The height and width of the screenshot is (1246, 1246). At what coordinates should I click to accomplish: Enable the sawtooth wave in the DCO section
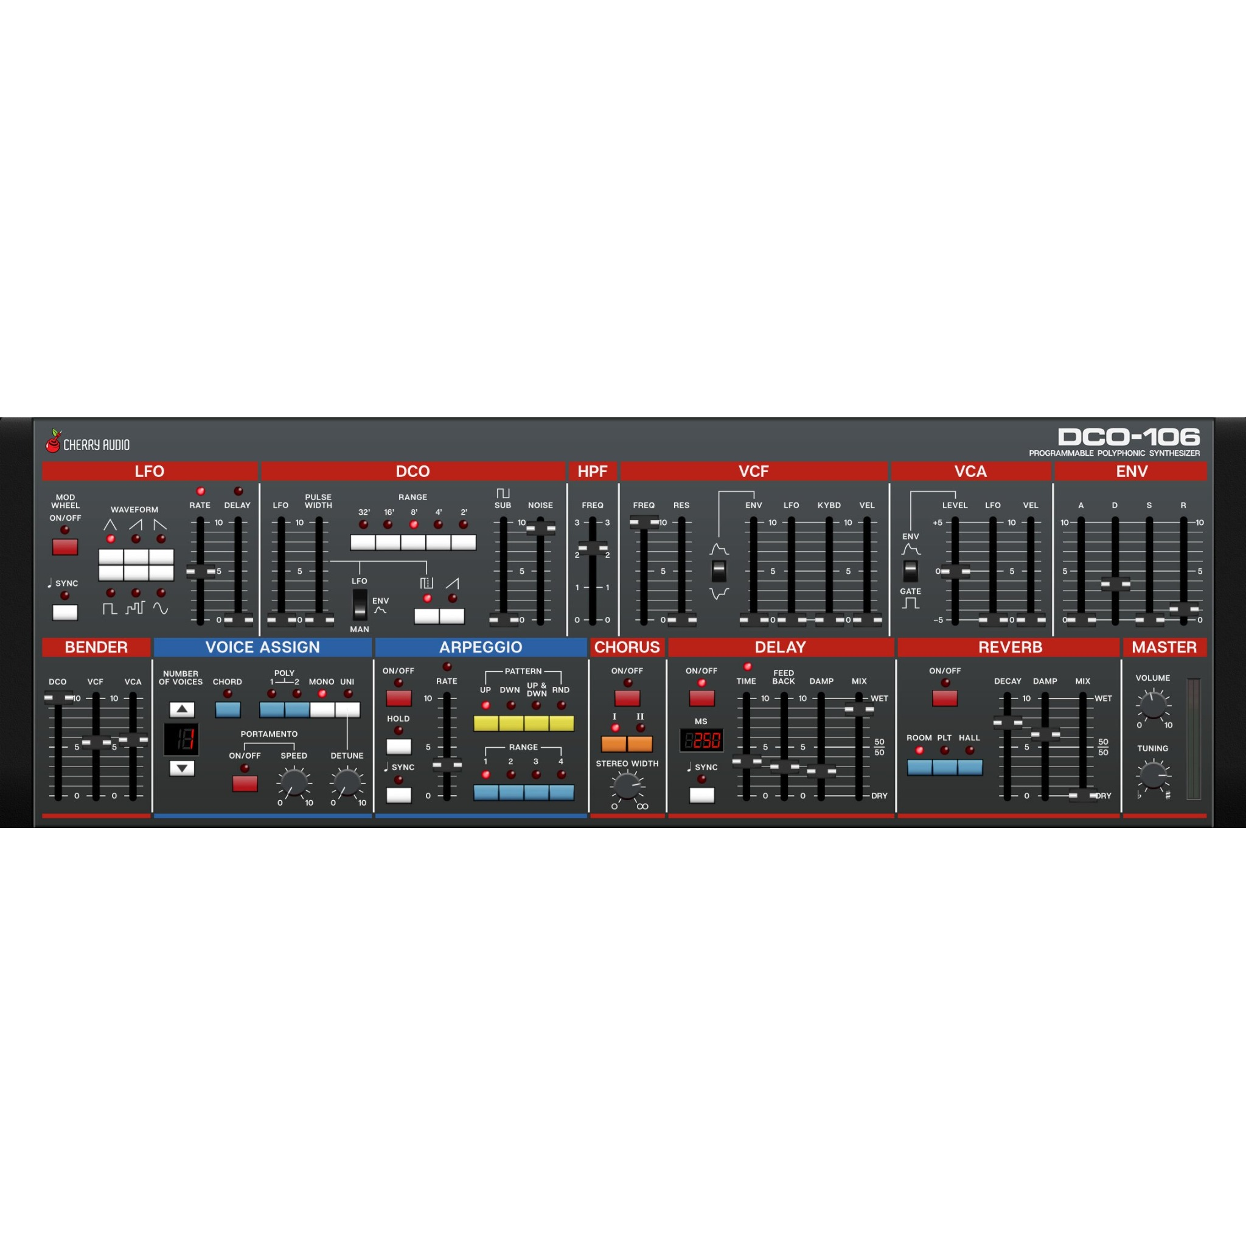tap(452, 616)
